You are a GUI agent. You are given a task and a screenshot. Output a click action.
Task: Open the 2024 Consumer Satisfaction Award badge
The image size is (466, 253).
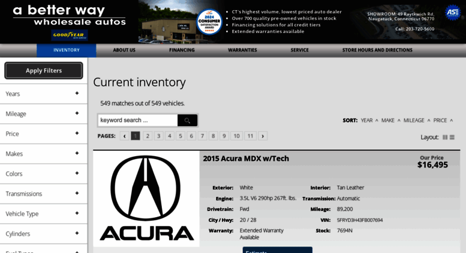coord(209,22)
